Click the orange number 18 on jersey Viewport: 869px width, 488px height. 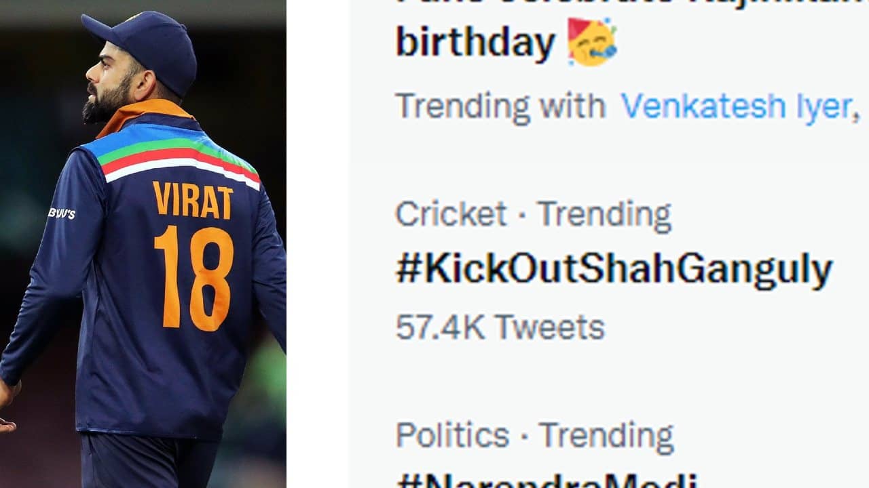[x=193, y=278]
